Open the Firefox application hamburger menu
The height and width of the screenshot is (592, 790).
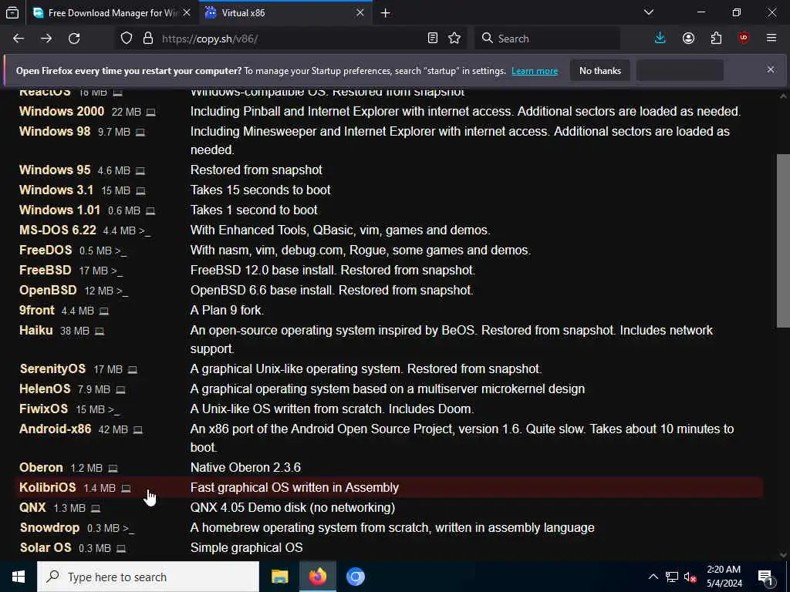pos(771,39)
